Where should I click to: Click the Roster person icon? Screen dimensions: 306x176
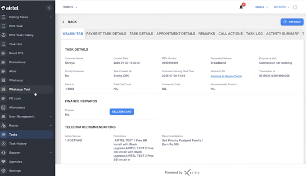click(4, 126)
